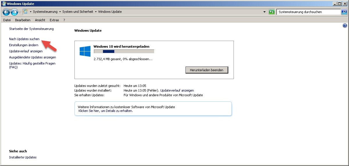Expand the address bar history dropdown
349x166 pixels.
click(264, 12)
